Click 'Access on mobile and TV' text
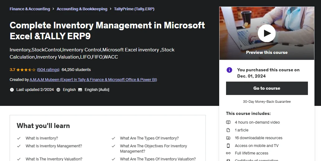The height and width of the screenshot is (161, 321). tap(257, 146)
